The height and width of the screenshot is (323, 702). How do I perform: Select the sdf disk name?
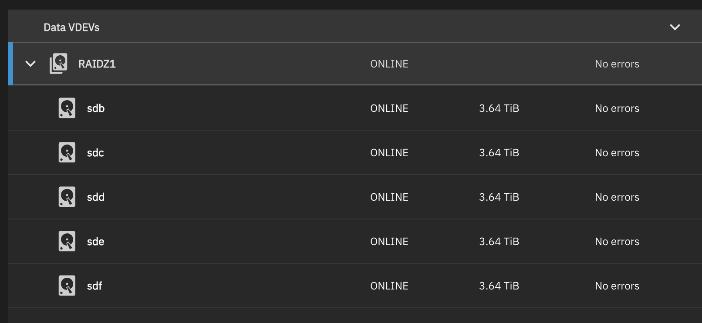pyautogui.click(x=94, y=286)
